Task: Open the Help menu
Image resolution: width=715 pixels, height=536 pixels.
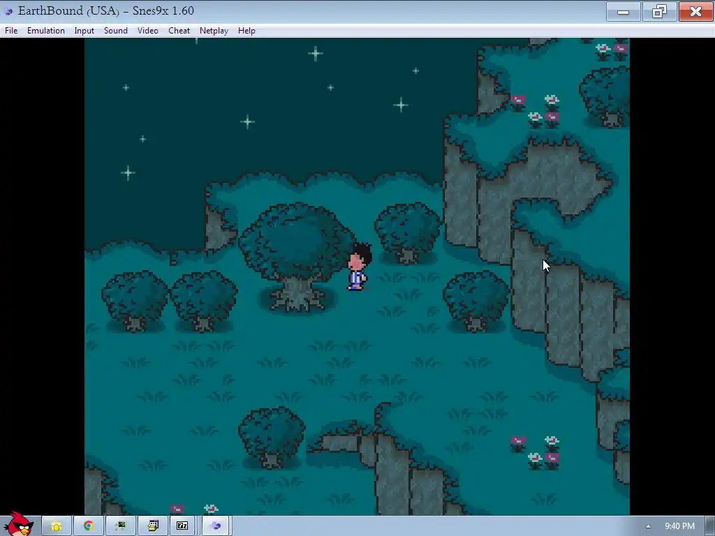Action: tap(246, 31)
